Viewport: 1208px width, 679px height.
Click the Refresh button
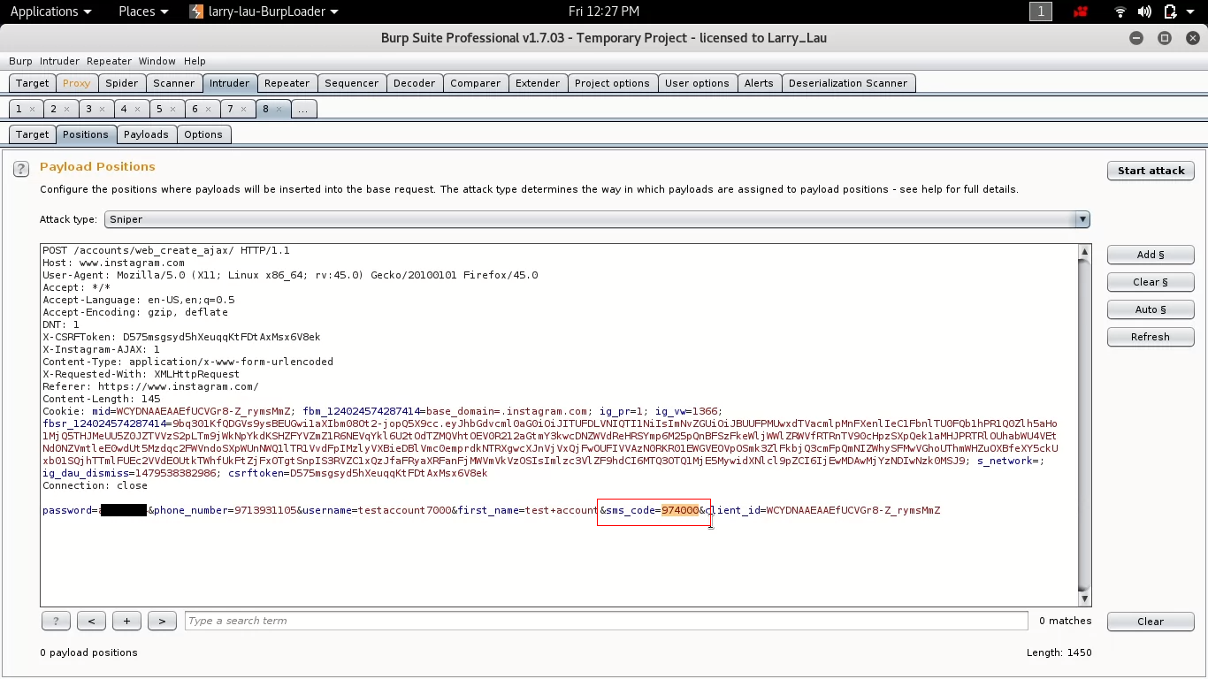(x=1151, y=337)
